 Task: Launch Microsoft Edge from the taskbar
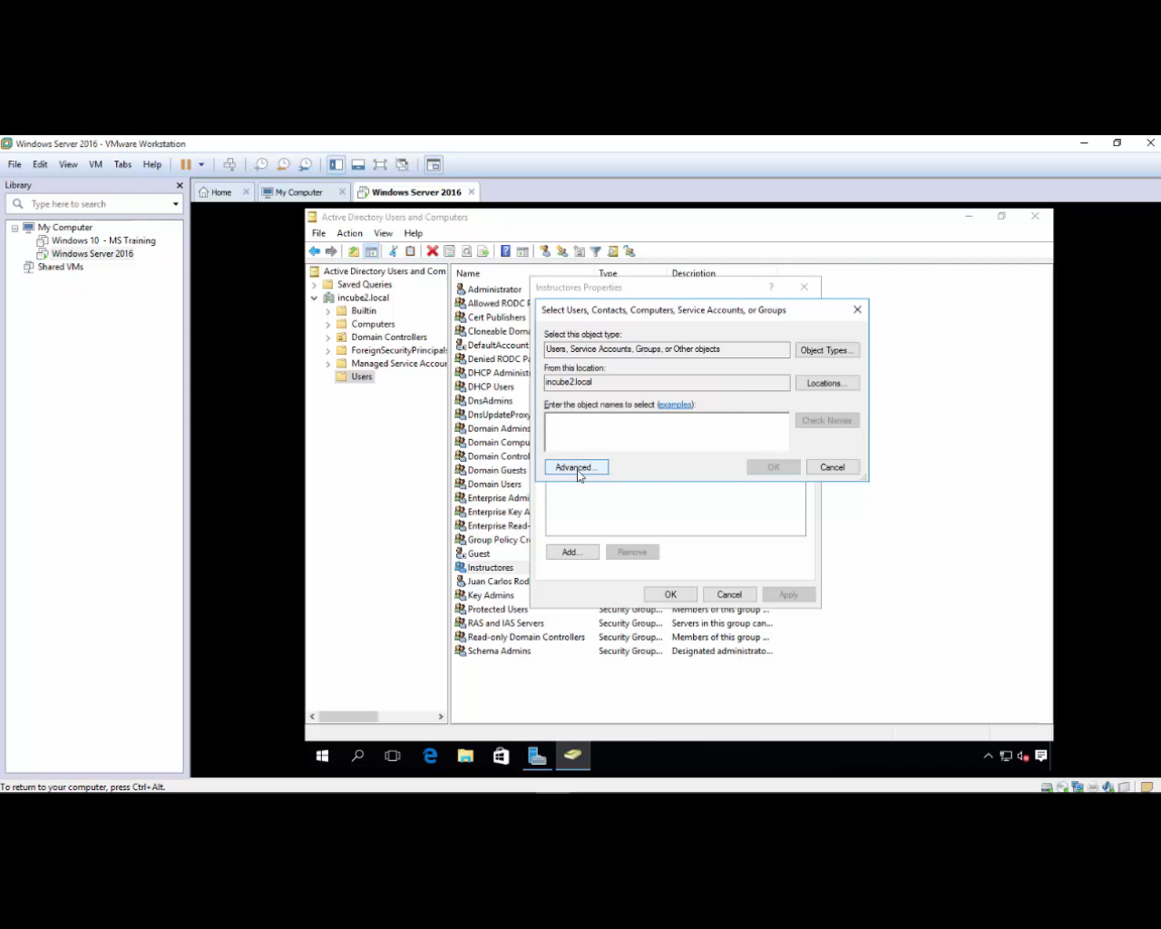[x=430, y=756]
